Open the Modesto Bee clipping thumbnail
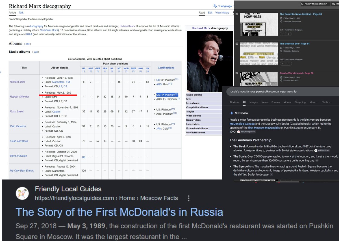339x241 pixels. pyautogui.click(x=258, y=54)
